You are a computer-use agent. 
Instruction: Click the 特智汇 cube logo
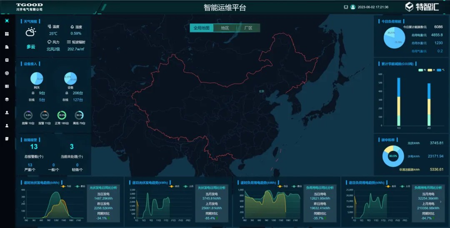click(x=409, y=7)
